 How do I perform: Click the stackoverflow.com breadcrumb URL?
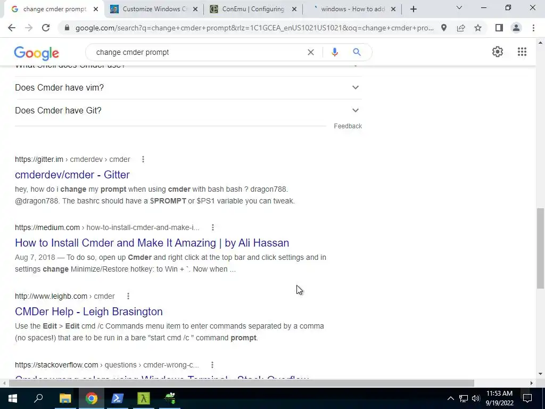pyautogui.click(x=106, y=365)
